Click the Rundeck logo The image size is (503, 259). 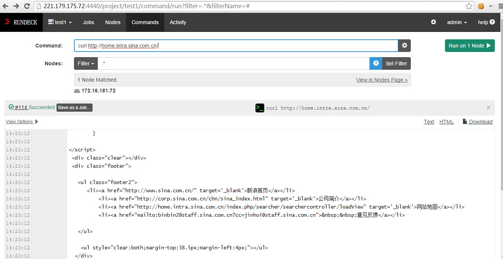(x=21, y=22)
